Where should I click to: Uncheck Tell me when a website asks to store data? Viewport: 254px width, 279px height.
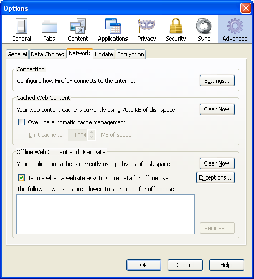coord(21,177)
